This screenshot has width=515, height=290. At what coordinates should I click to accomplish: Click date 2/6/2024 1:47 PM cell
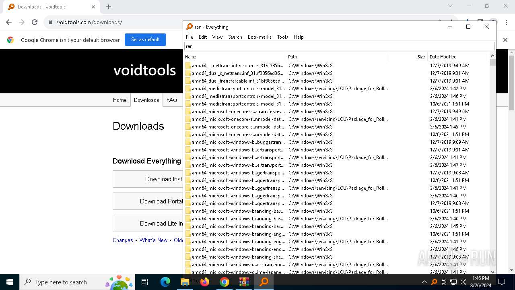[x=448, y=165]
